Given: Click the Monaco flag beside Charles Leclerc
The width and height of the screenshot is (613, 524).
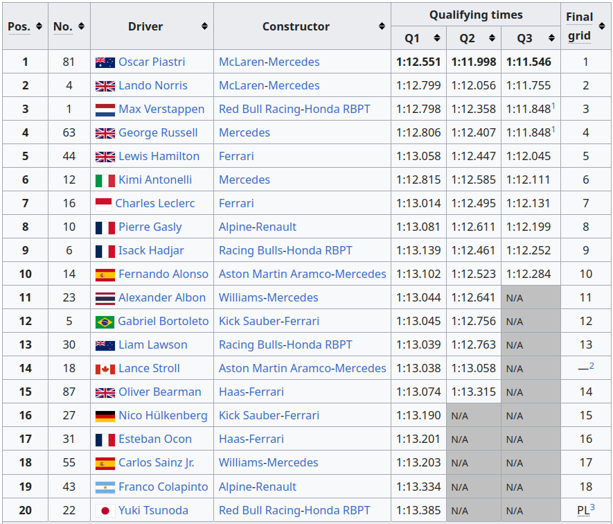Looking at the screenshot, I should [x=104, y=204].
